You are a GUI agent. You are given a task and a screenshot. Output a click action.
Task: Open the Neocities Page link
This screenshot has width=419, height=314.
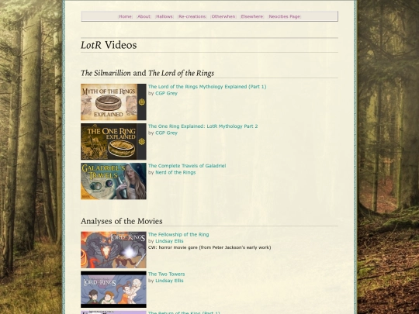point(284,16)
